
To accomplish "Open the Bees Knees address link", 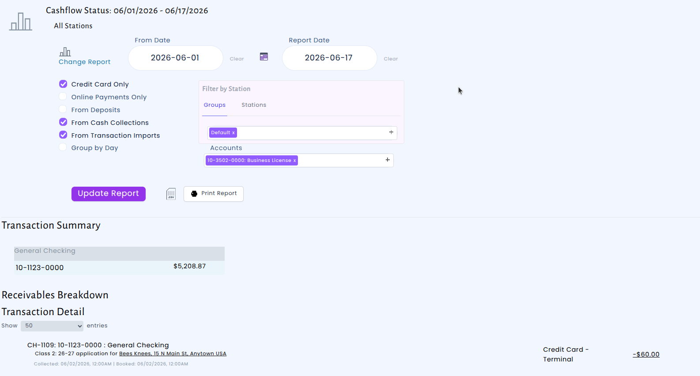I will 173,353.
